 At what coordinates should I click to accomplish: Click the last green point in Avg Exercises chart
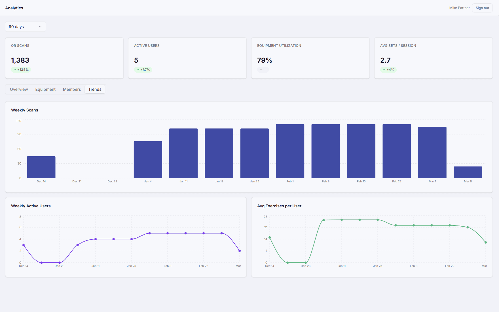486,243
